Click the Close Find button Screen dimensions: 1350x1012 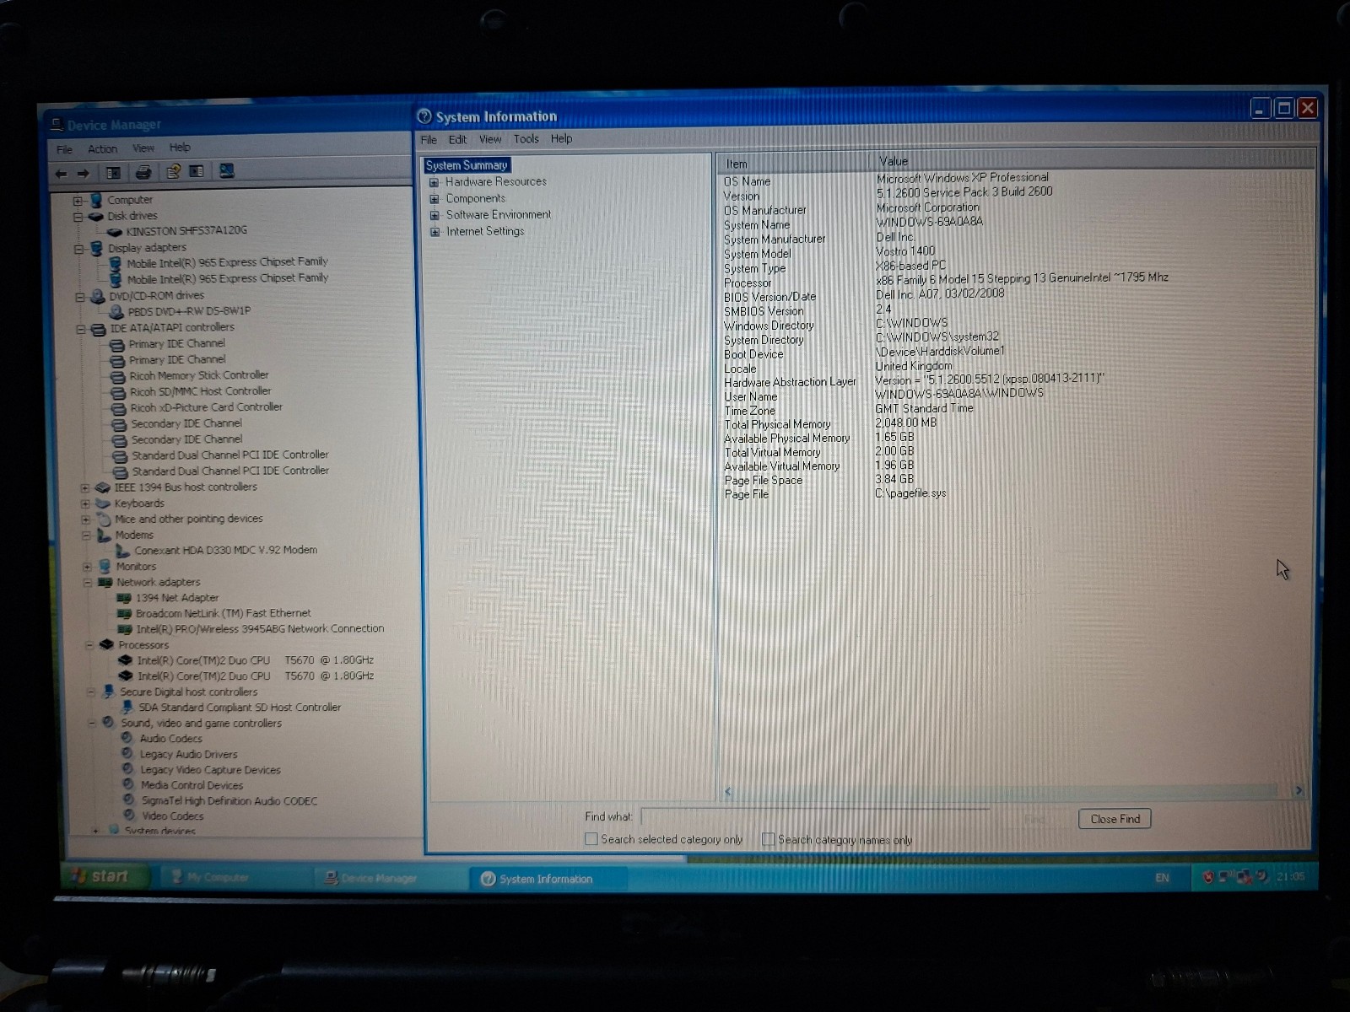tap(1115, 819)
